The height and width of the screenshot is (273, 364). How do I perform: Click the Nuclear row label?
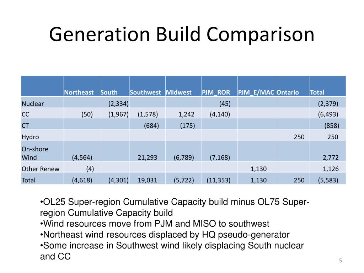33,104
